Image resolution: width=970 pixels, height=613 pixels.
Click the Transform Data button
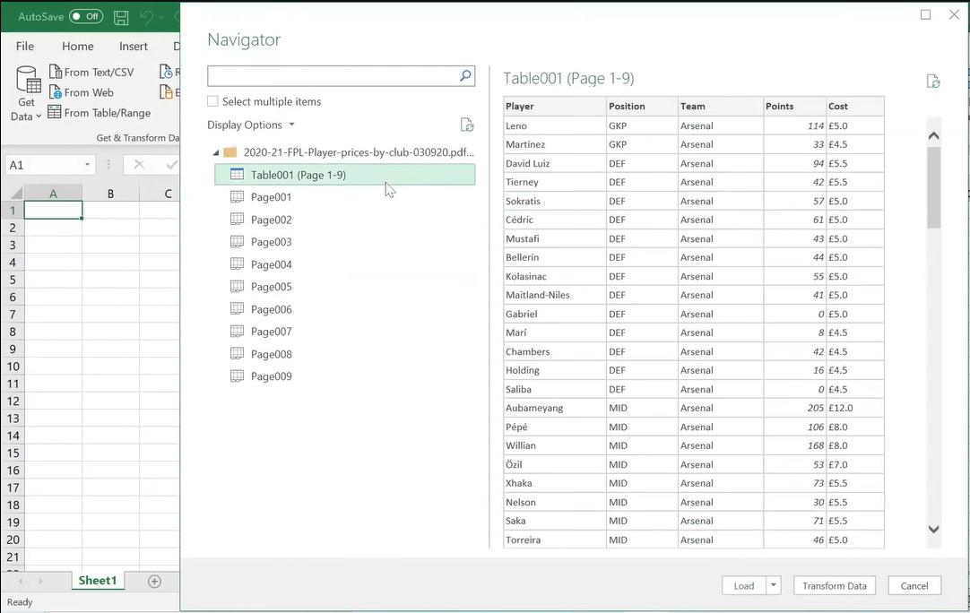pos(834,585)
